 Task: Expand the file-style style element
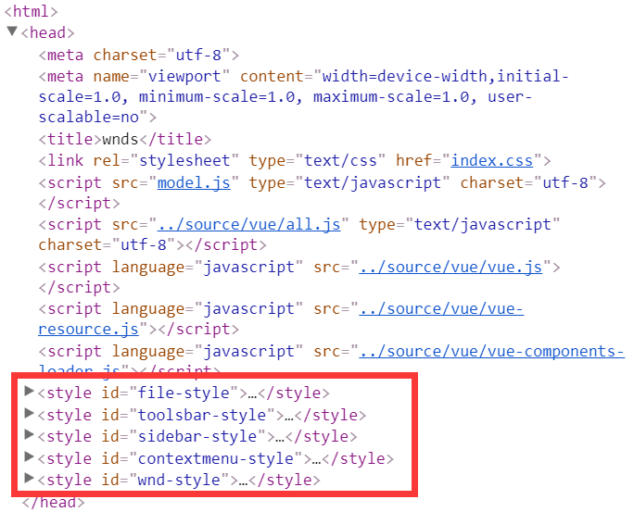(x=29, y=391)
